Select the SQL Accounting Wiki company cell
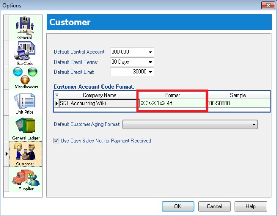The image size is (277, 216). tap(99, 103)
